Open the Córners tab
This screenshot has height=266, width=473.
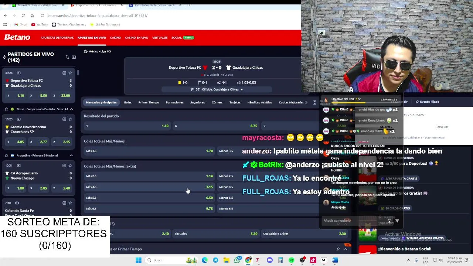coord(217,102)
